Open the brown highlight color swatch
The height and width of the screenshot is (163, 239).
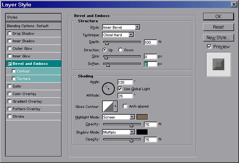click(142, 117)
